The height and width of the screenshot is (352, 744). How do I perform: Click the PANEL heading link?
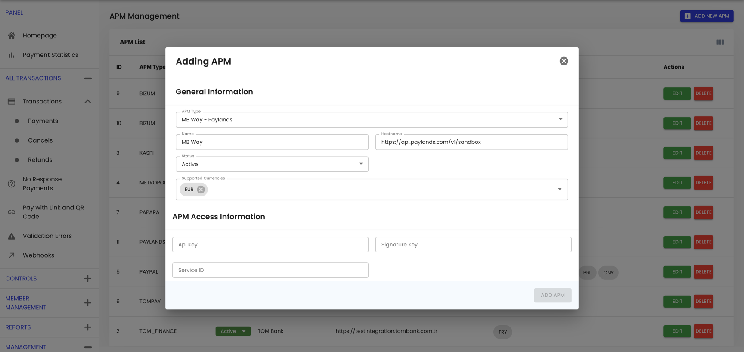click(x=14, y=12)
